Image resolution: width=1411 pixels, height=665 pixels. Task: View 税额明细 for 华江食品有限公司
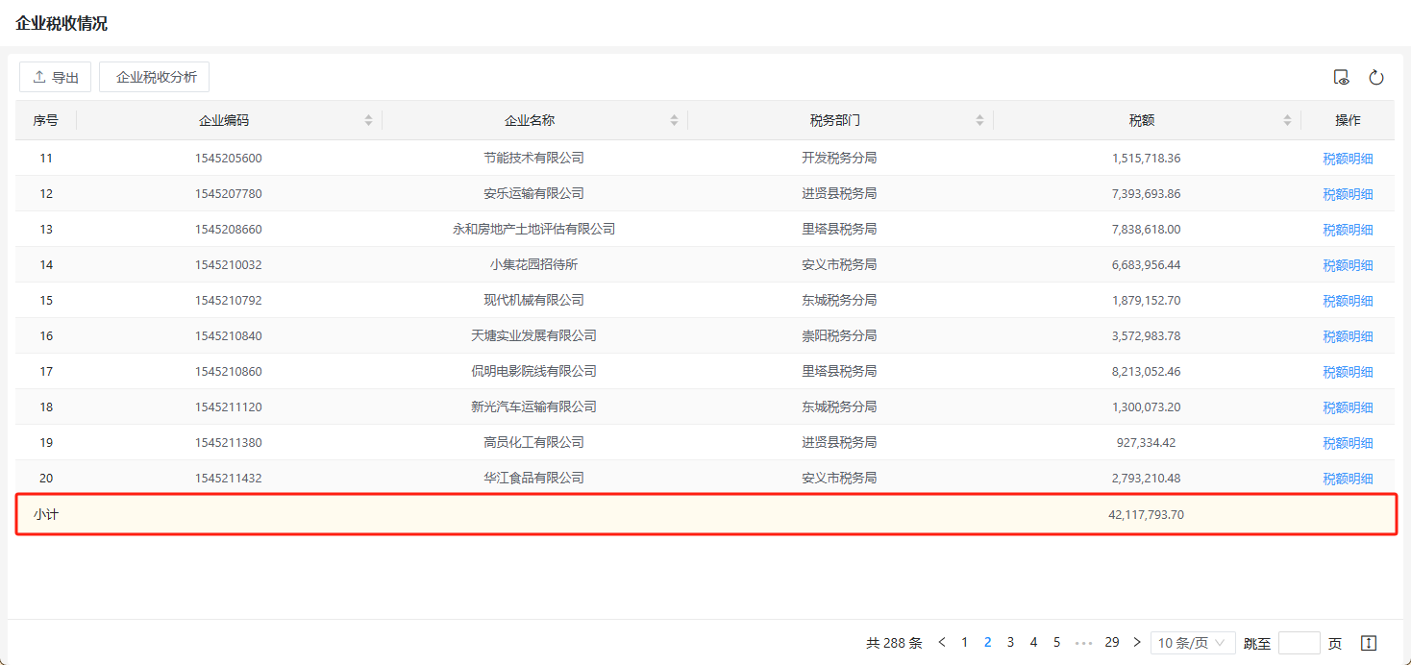(x=1348, y=479)
